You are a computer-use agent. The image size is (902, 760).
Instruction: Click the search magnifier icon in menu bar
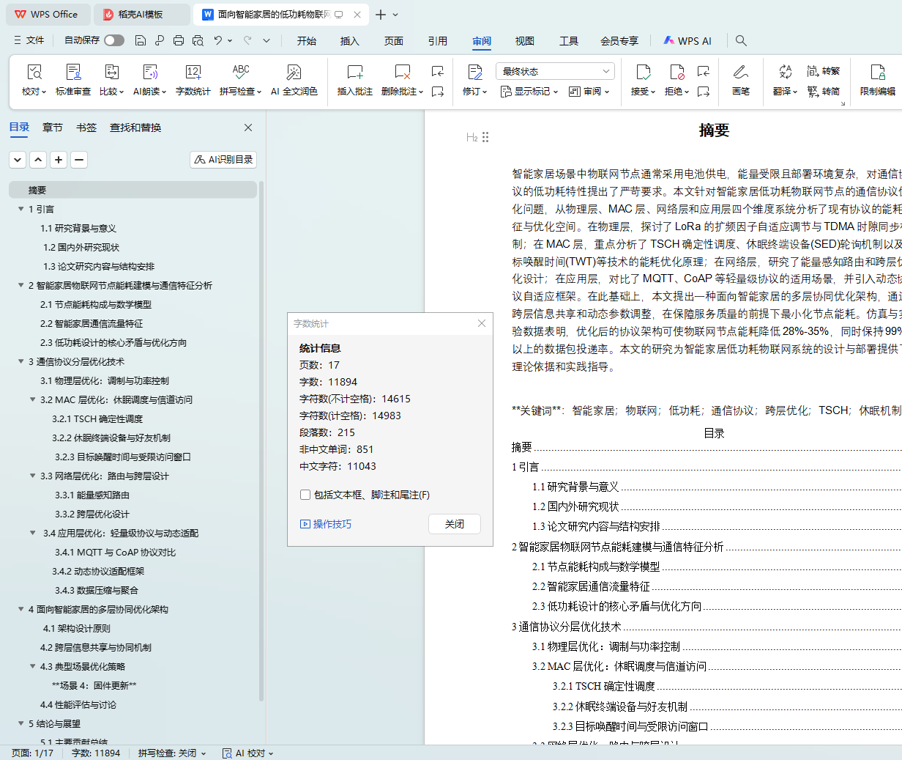741,41
